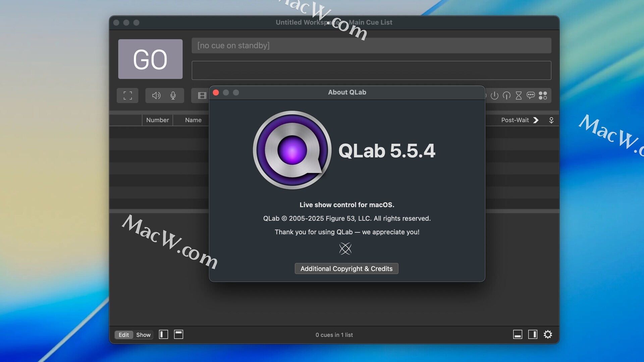This screenshot has width=644, height=362.
Task: Add a Video cue (film strip icon)
Action: click(202, 96)
